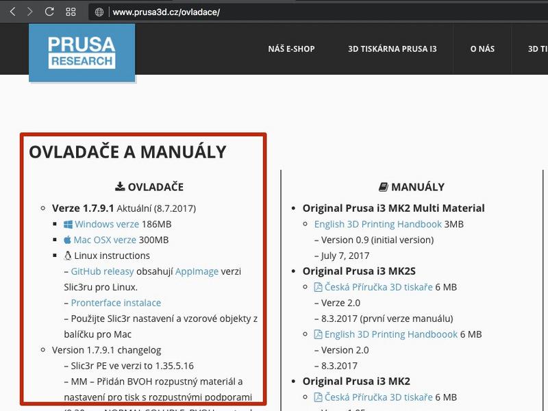Screen dimensions: 548x411
Task: Click PDF icon for English 3D Printing Handboook
Action: [x=318, y=334]
